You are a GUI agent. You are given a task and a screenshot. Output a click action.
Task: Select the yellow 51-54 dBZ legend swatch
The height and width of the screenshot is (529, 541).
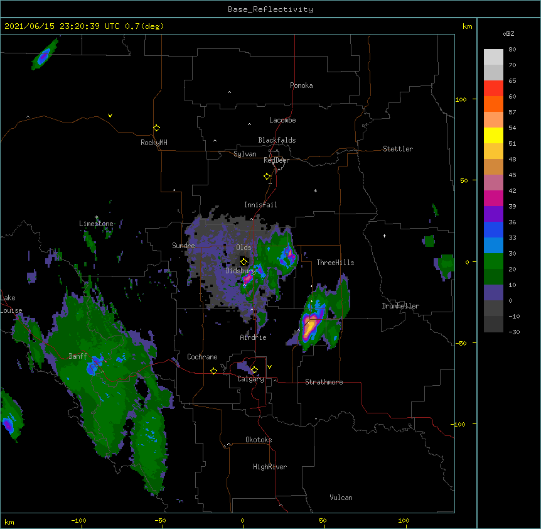(x=493, y=135)
